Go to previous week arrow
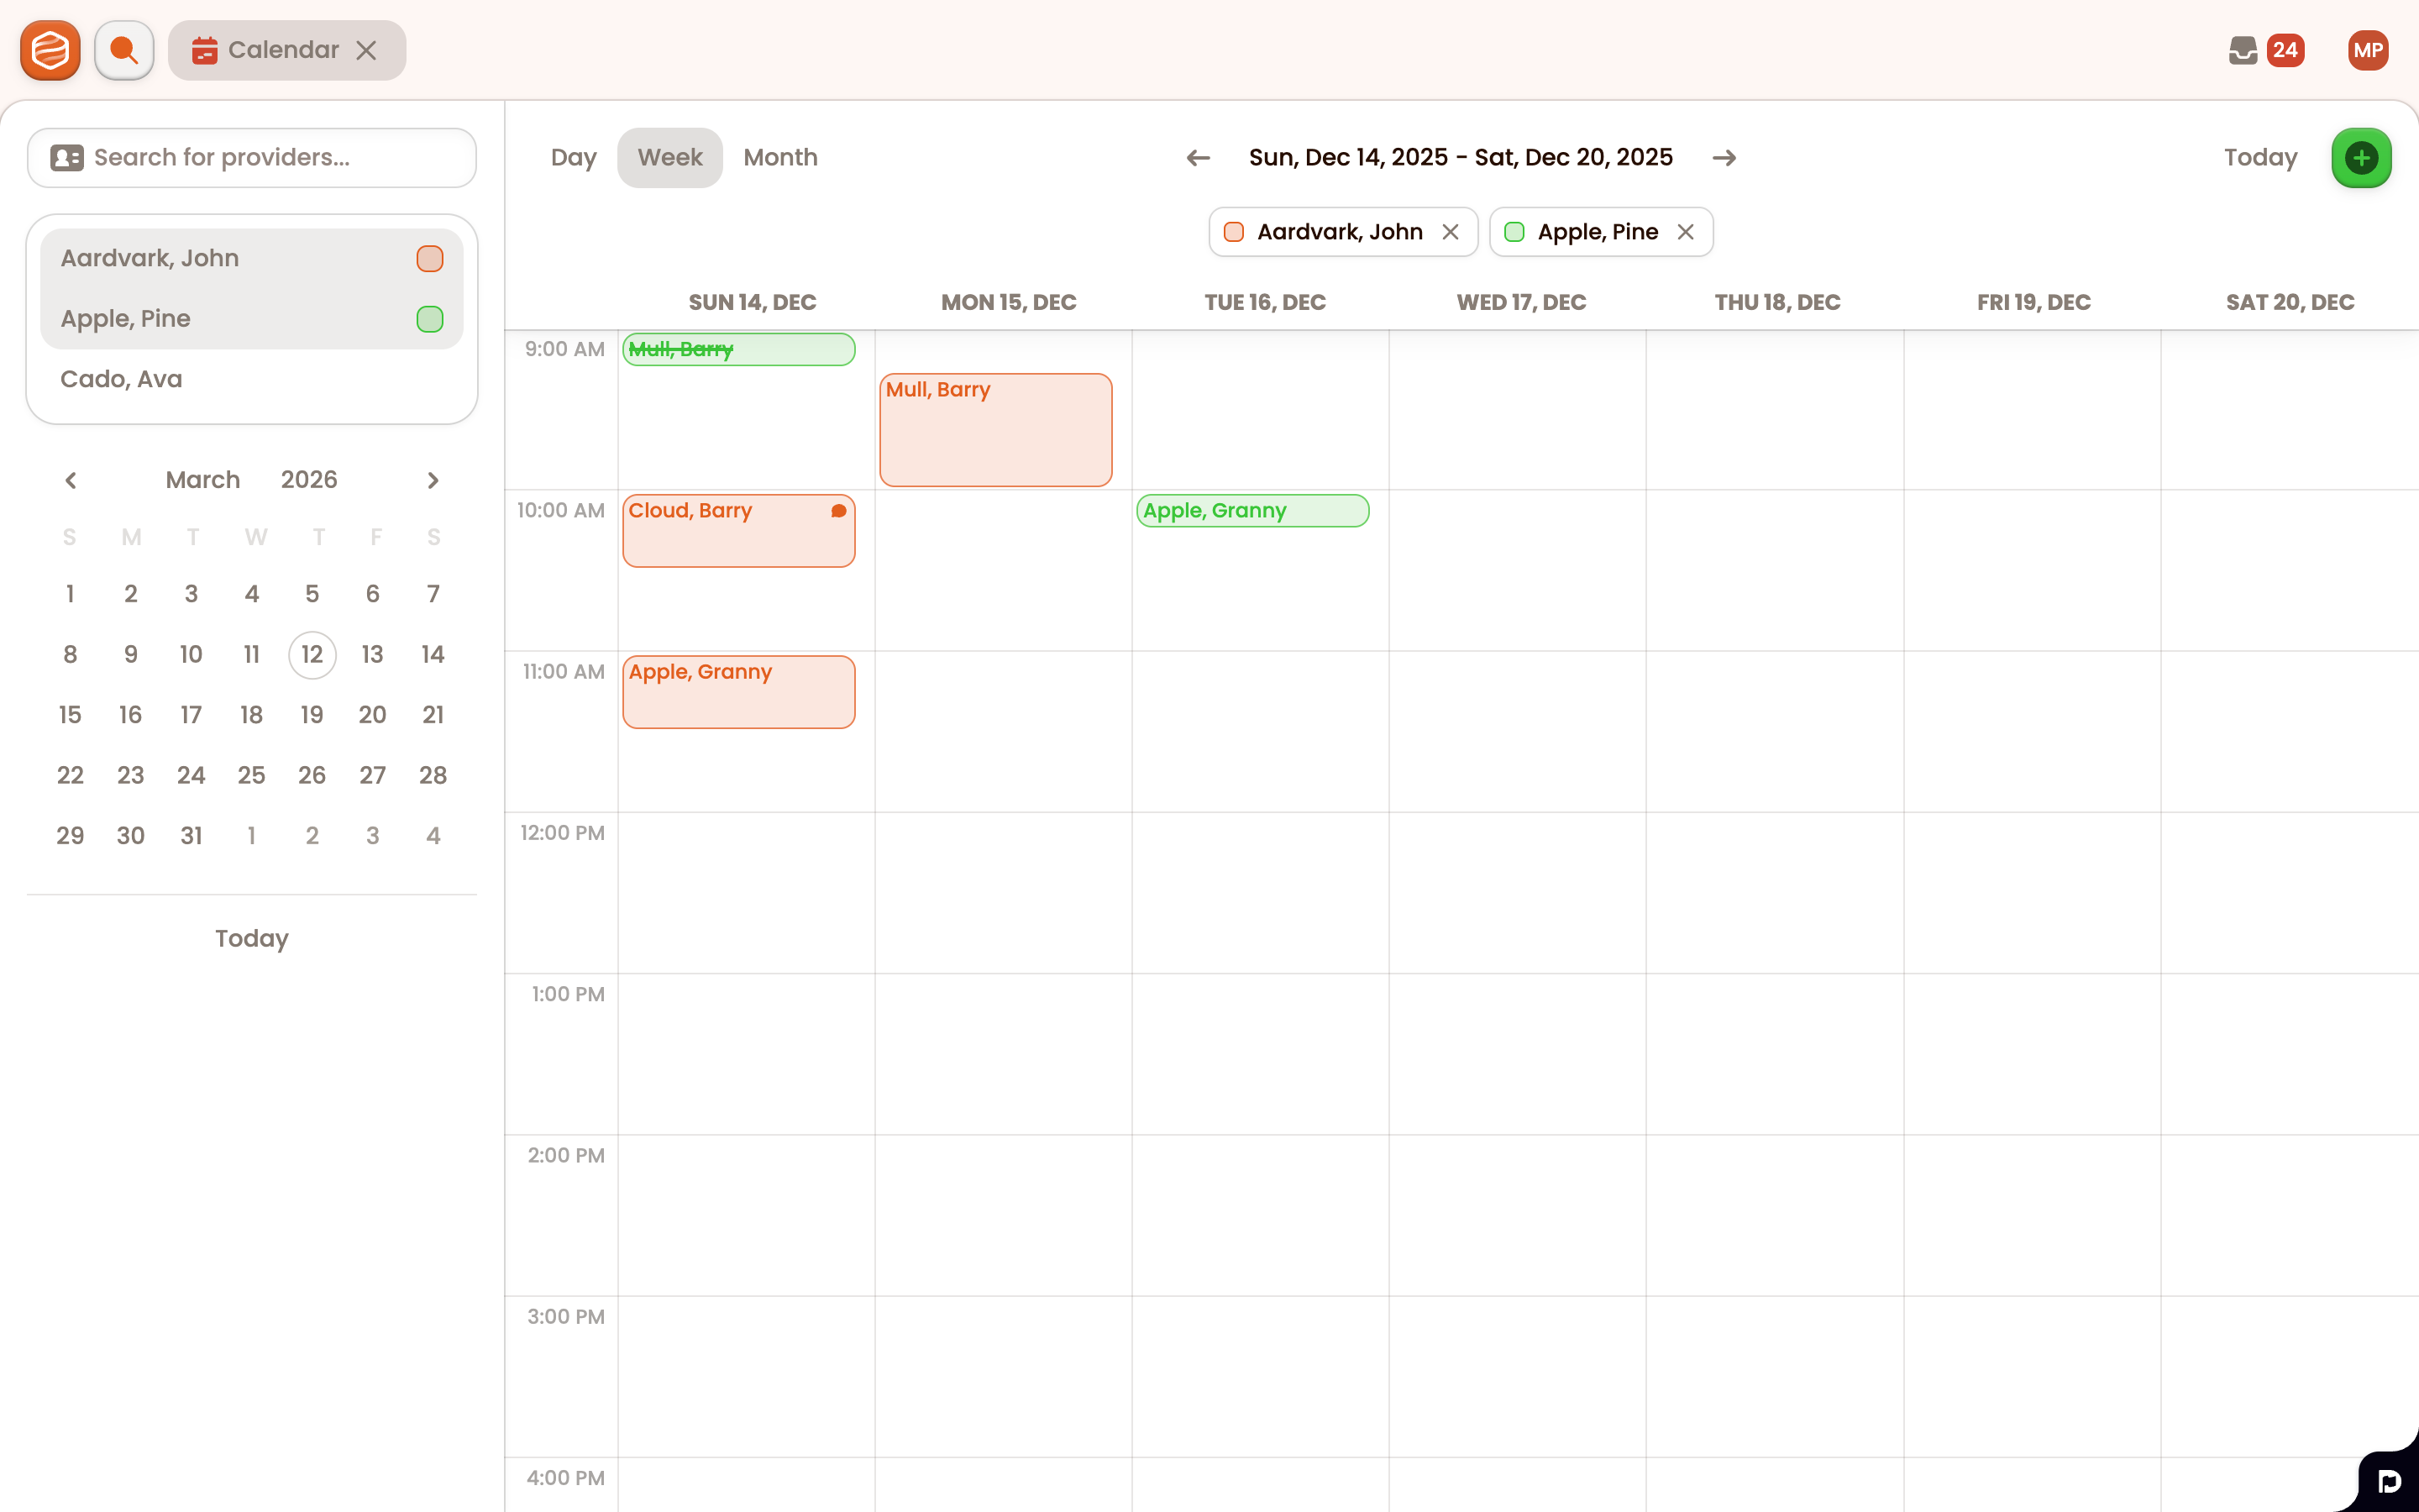The width and height of the screenshot is (2419, 1512). click(1198, 158)
